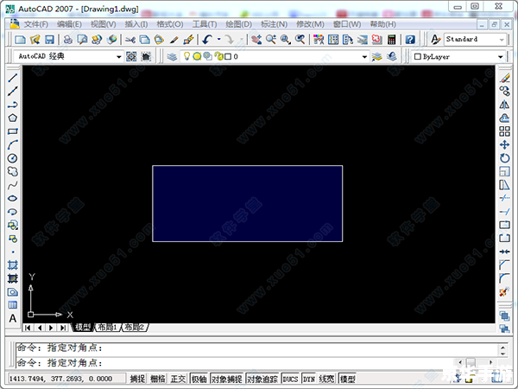The width and height of the screenshot is (518, 389).
Task: Select the Trim tool
Action: click(x=505, y=198)
